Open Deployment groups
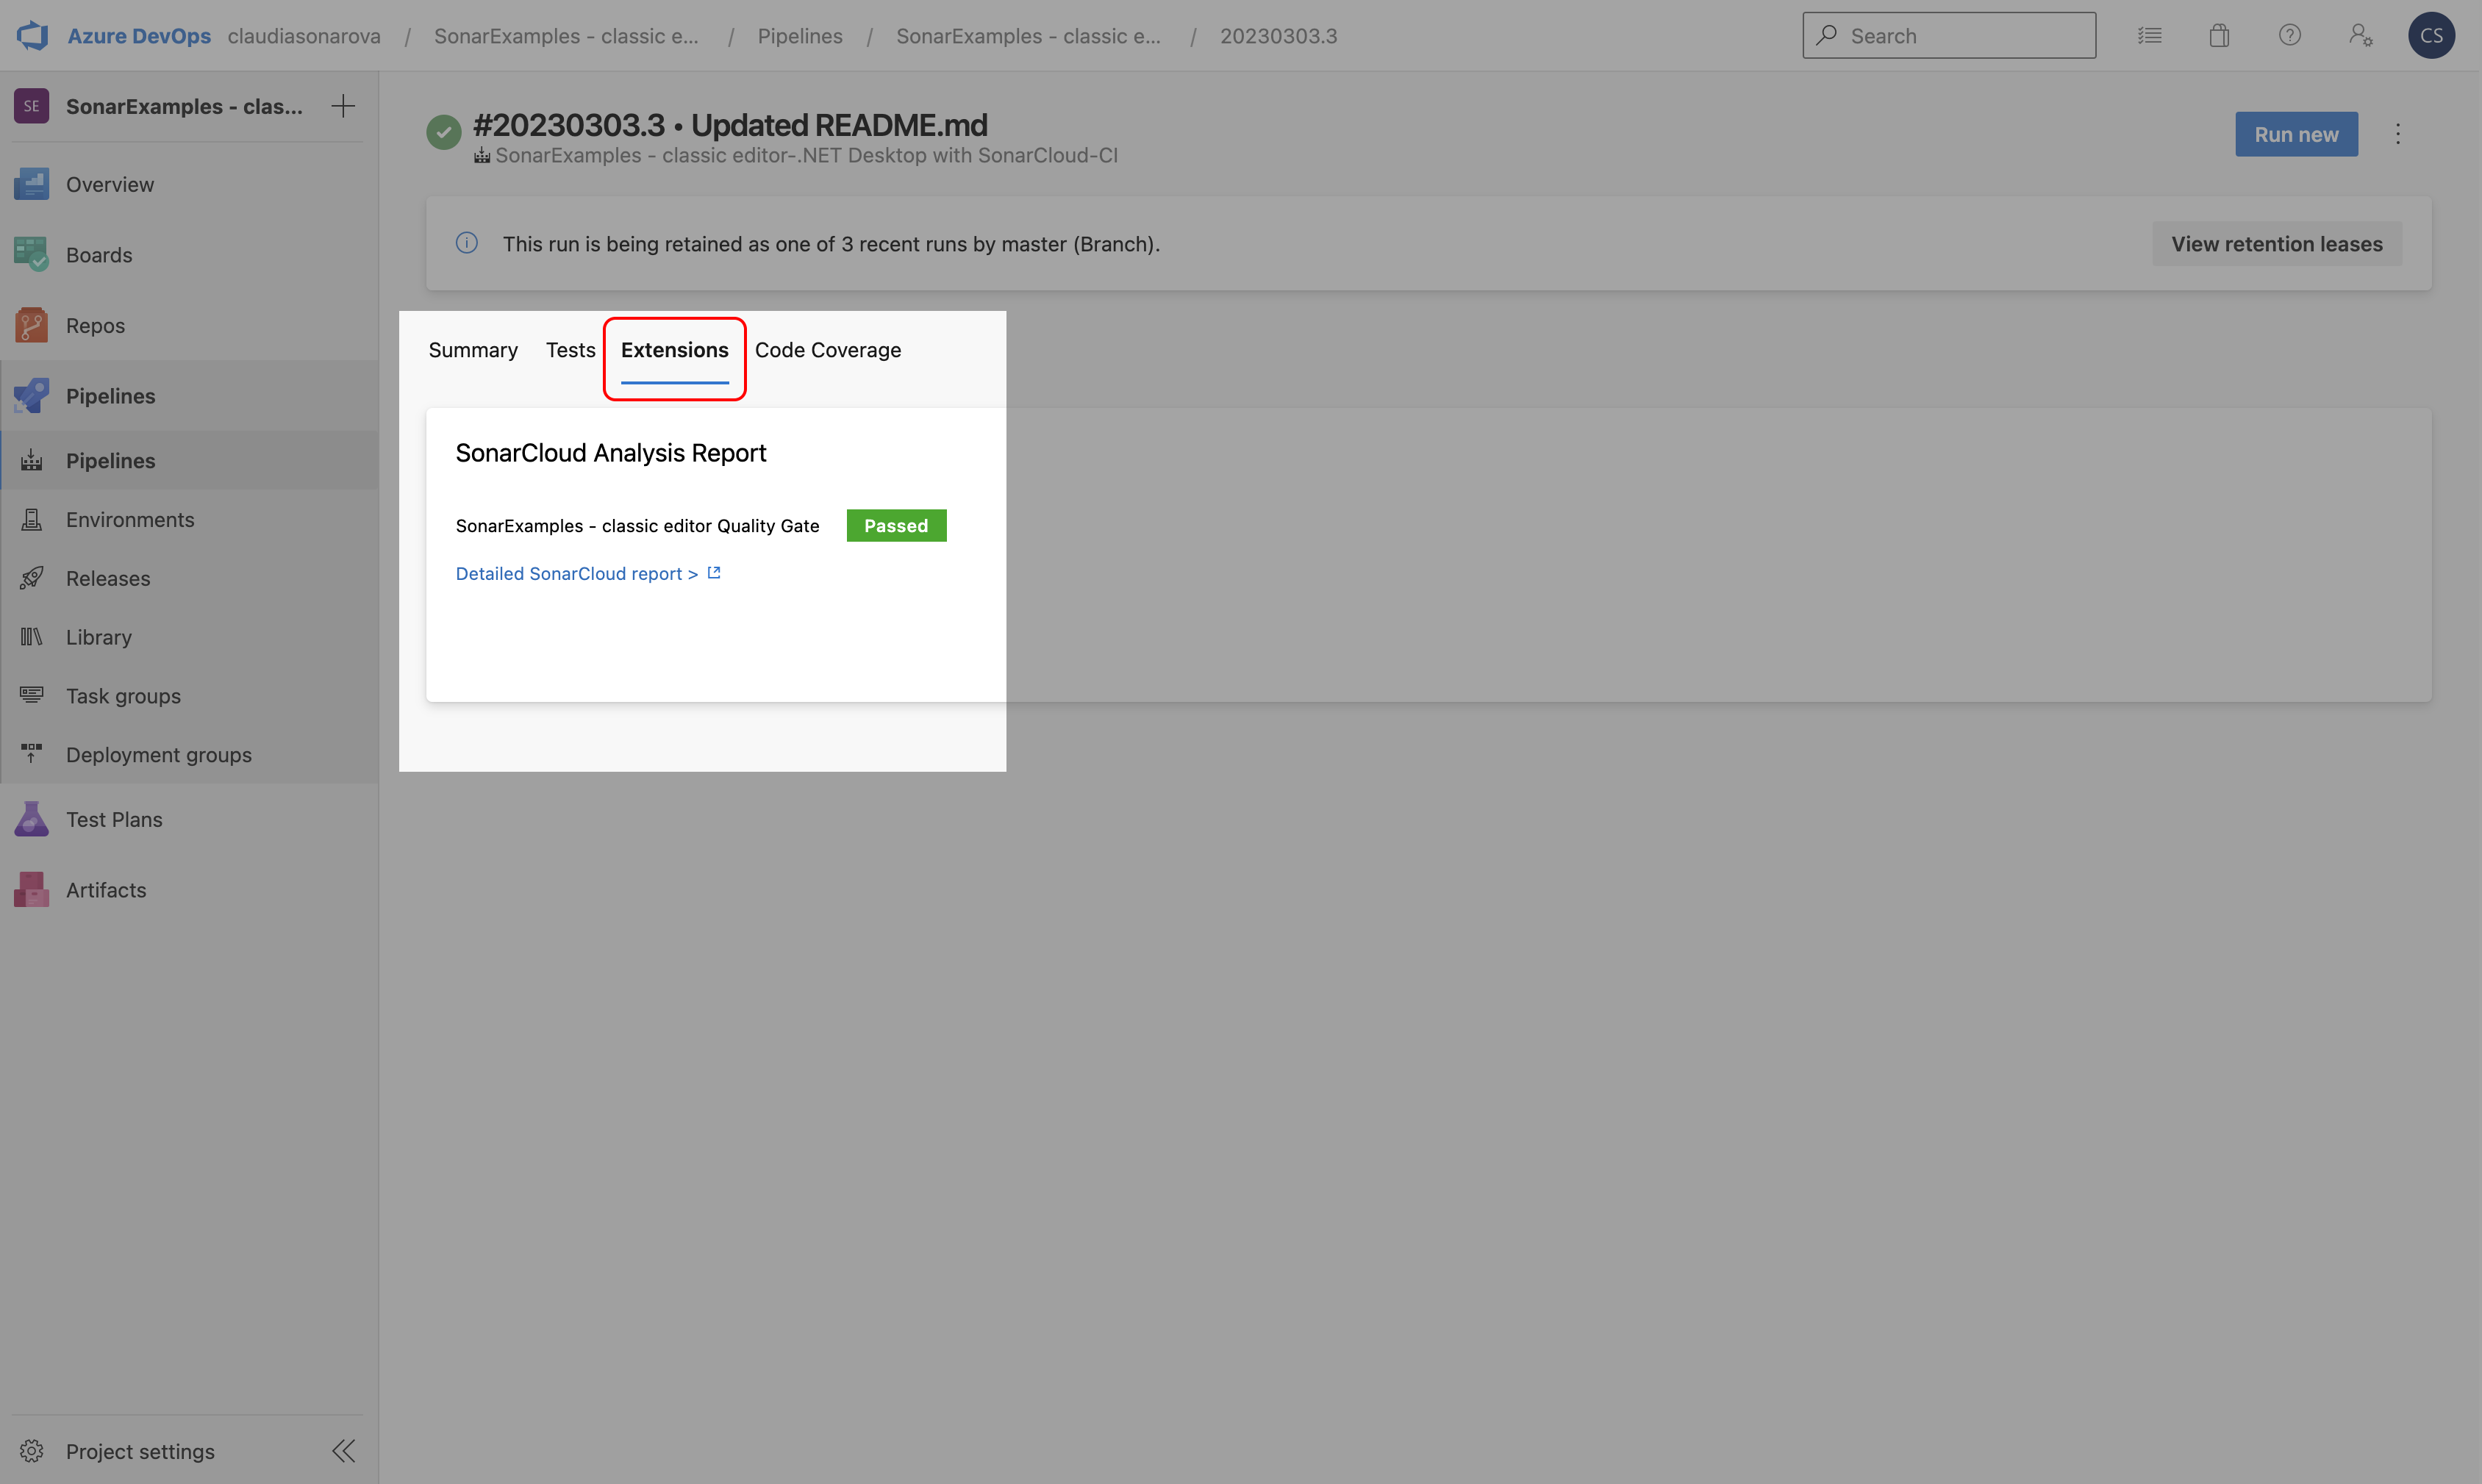 pos(189,755)
